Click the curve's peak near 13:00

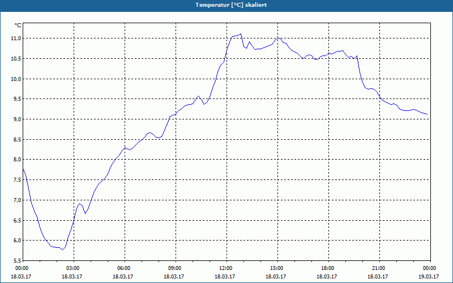click(x=241, y=34)
